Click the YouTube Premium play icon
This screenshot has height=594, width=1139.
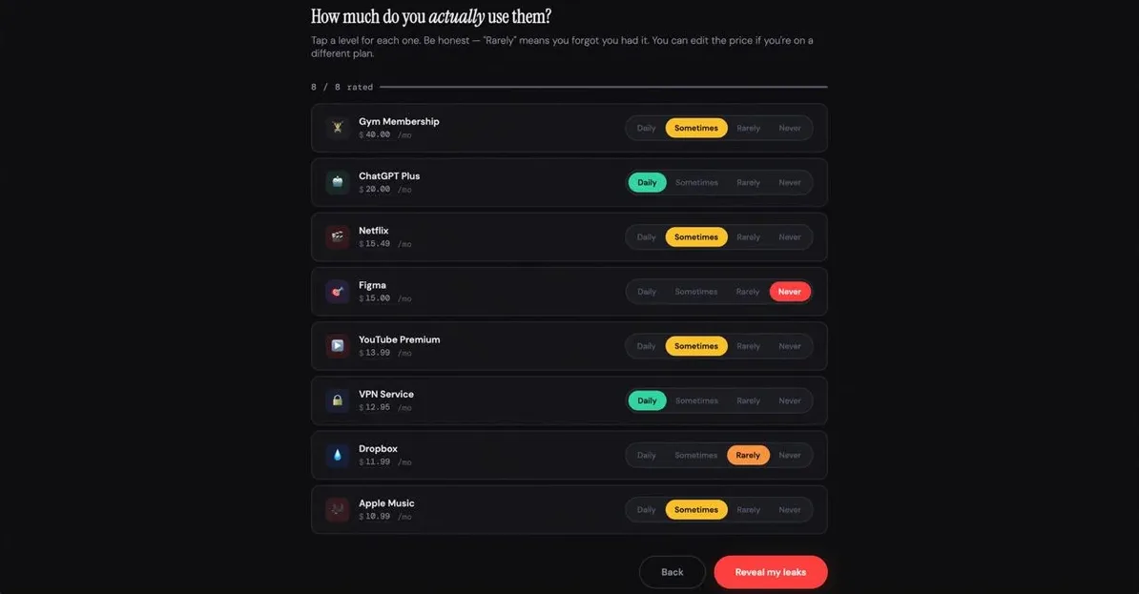tap(337, 344)
